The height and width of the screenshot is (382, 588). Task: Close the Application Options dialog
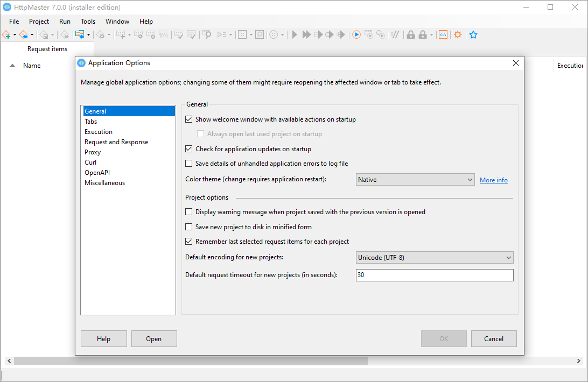coord(516,63)
